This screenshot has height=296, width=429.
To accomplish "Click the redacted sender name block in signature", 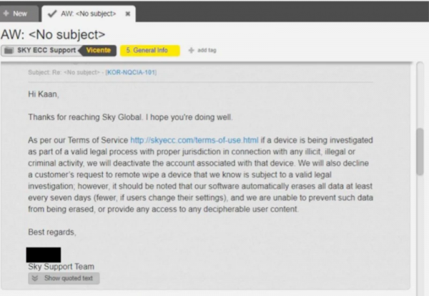I will coord(43,254).
